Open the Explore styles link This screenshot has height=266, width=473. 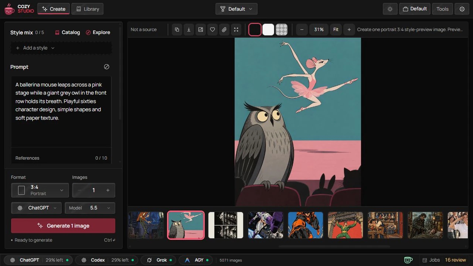tap(98, 33)
